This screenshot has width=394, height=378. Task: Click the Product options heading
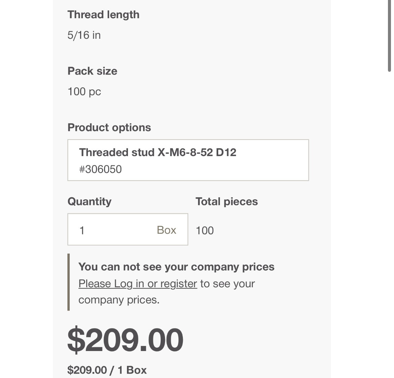click(x=109, y=127)
